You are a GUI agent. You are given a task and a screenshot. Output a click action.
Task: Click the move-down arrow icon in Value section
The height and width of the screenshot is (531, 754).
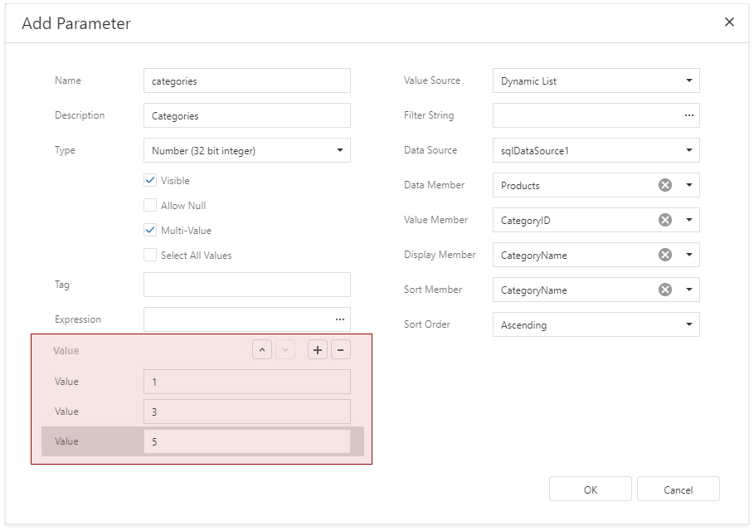285,349
